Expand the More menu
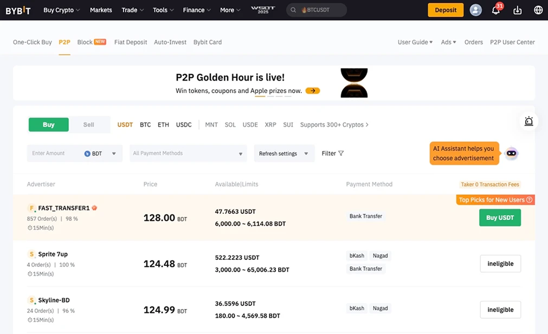Viewport: 548px width, 334px height. click(x=230, y=10)
